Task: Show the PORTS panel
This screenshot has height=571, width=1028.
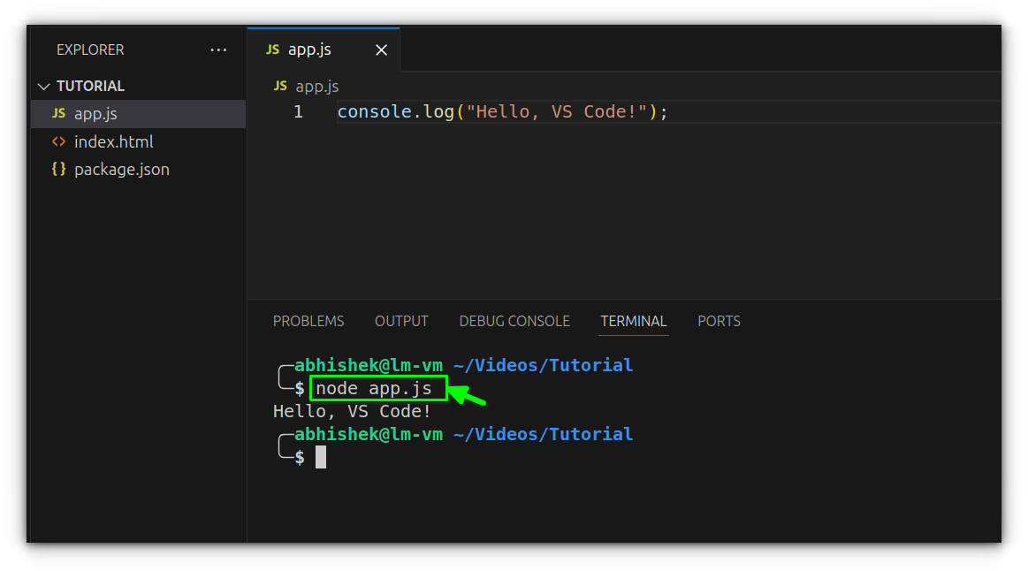Action: 719,321
